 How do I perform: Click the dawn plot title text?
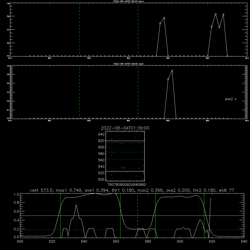pyautogui.click(x=128, y=1)
